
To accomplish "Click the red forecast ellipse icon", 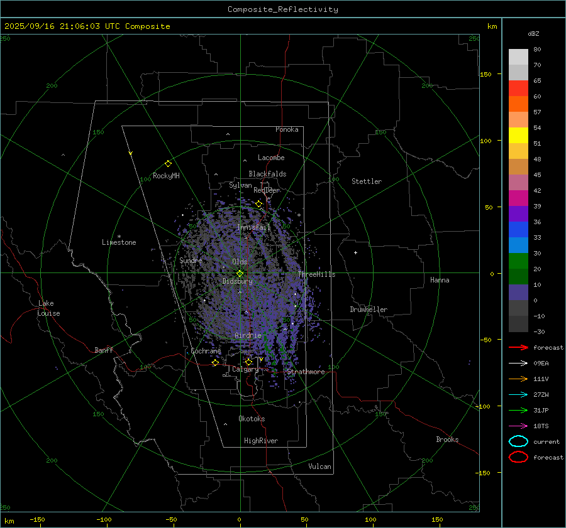I will [x=518, y=457].
